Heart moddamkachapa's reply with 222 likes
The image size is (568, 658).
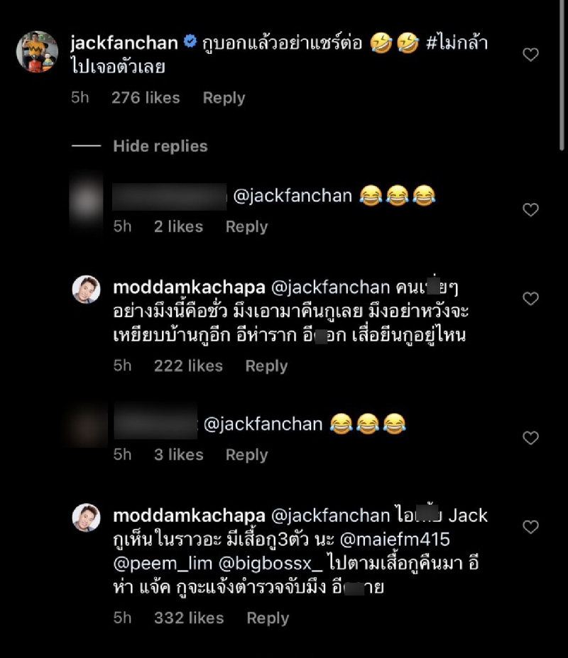[x=530, y=299]
